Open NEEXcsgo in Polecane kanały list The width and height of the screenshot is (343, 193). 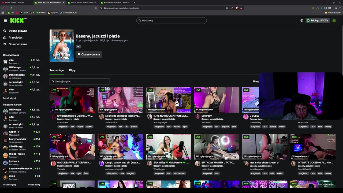21,111
